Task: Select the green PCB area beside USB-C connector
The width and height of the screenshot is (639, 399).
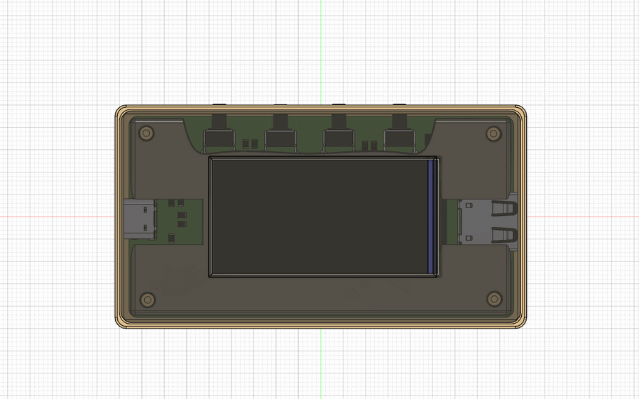Action: point(180,222)
